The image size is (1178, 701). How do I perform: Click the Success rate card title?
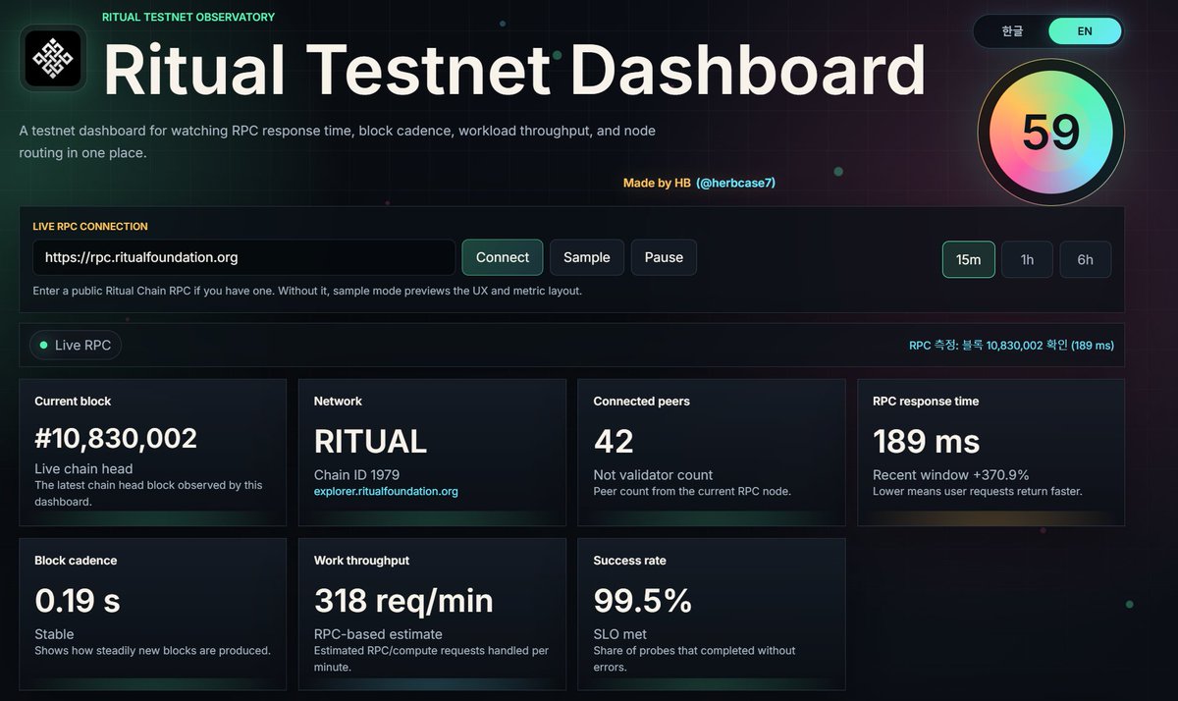coord(629,561)
